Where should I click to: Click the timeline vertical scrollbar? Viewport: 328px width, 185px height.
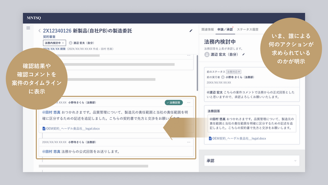[197, 73]
